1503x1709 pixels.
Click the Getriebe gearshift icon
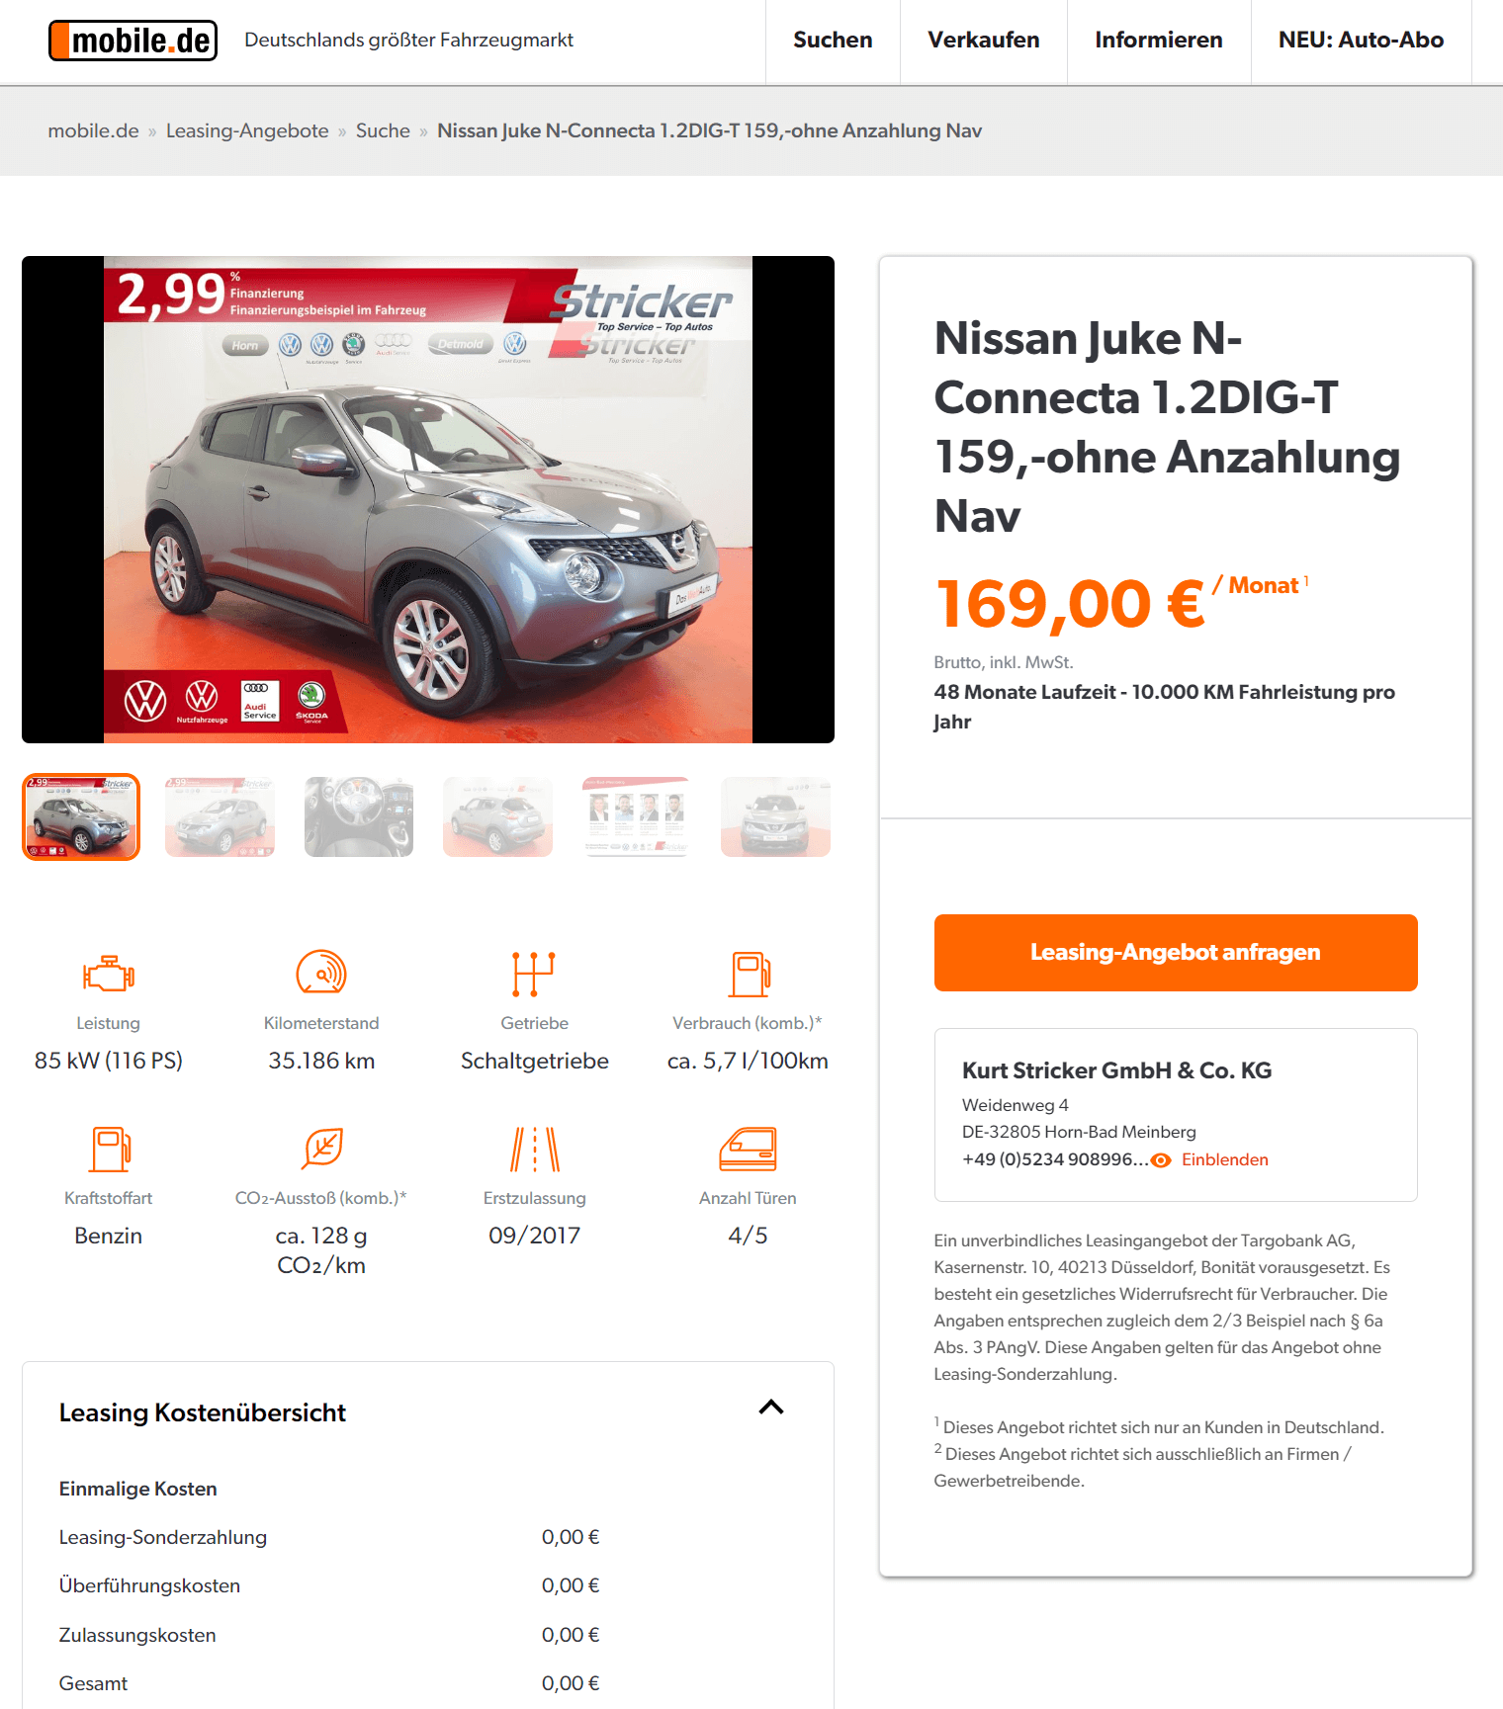pyautogui.click(x=534, y=974)
